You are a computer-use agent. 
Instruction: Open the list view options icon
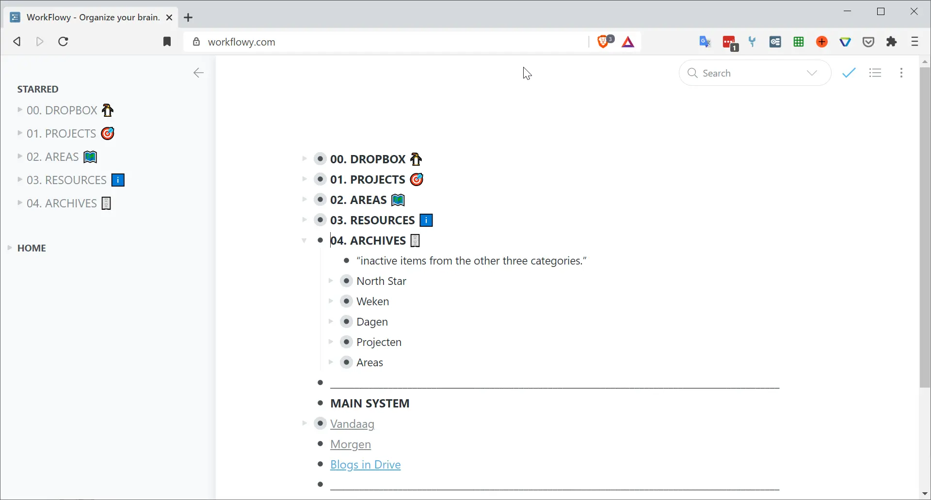pyautogui.click(x=876, y=73)
